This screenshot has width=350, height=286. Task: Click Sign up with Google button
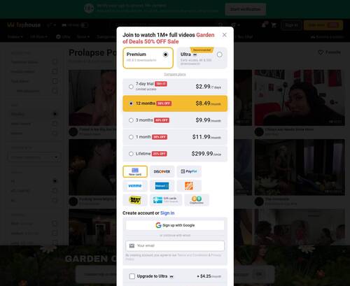point(175,225)
